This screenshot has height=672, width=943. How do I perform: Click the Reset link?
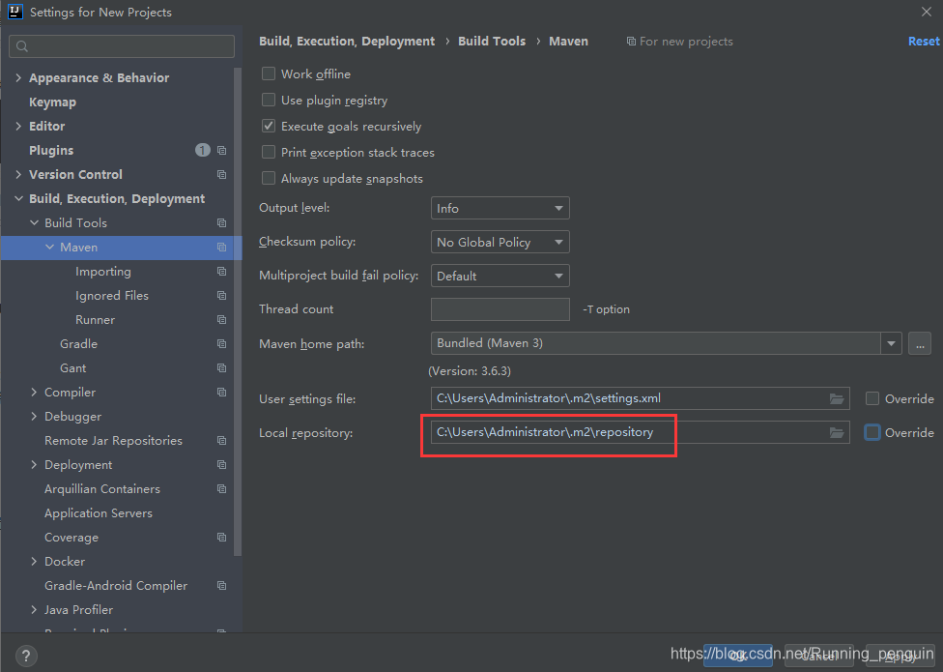(x=924, y=41)
